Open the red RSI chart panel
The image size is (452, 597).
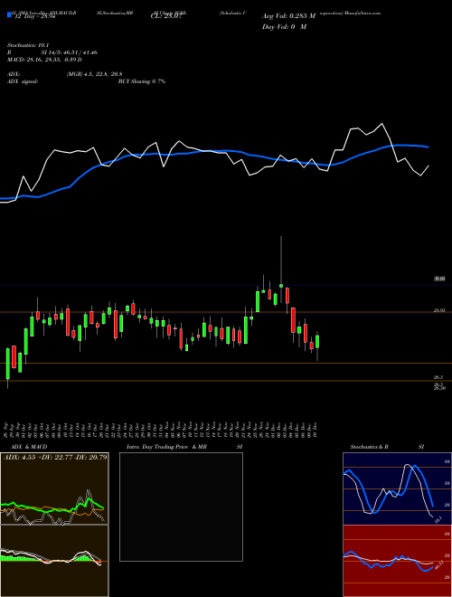click(397, 561)
